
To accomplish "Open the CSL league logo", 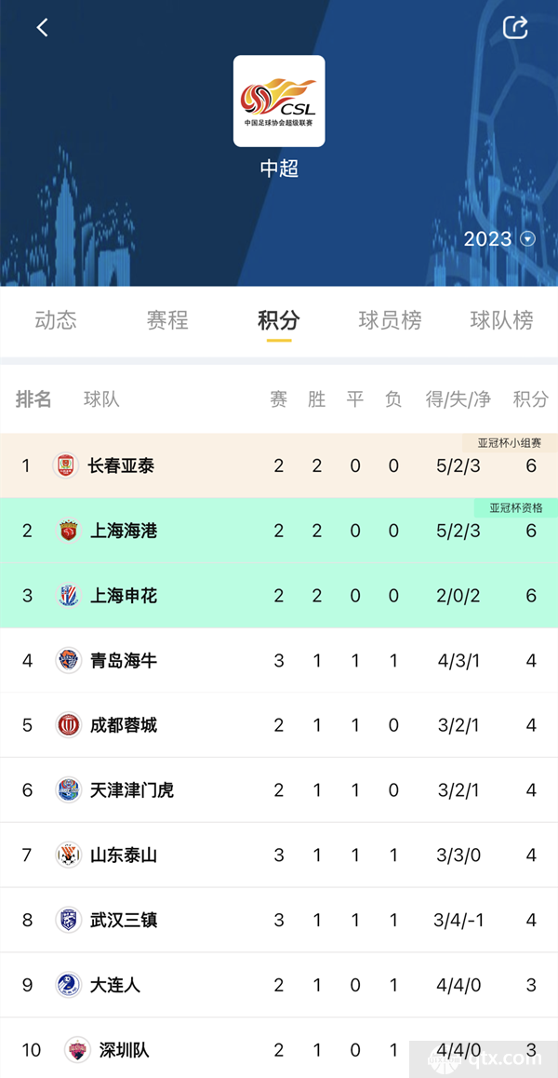I will pos(279,101).
